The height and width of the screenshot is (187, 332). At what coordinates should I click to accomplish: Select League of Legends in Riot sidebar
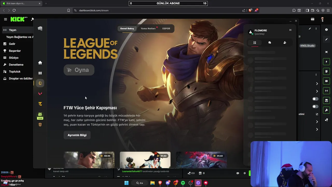tap(40, 83)
